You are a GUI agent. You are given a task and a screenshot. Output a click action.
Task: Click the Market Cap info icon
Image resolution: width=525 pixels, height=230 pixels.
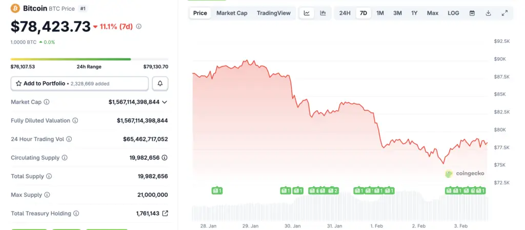coord(47,102)
